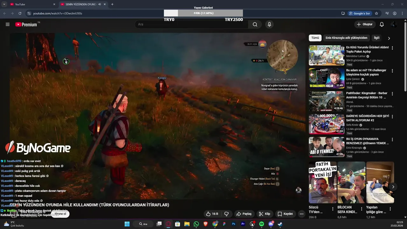
Task: Open the tab search dropdown chevron
Action: click(x=4, y=4)
